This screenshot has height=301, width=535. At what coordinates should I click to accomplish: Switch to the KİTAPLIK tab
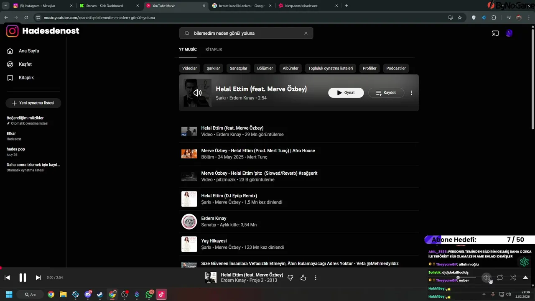214,49
